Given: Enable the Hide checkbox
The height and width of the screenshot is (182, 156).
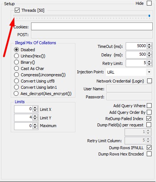Looking at the screenshot, I should pos(149,3).
